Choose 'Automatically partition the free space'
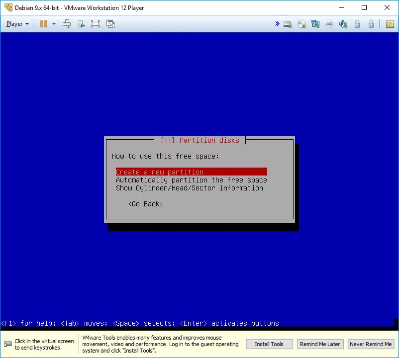Screen dimensions: 399x358 (x=191, y=180)
